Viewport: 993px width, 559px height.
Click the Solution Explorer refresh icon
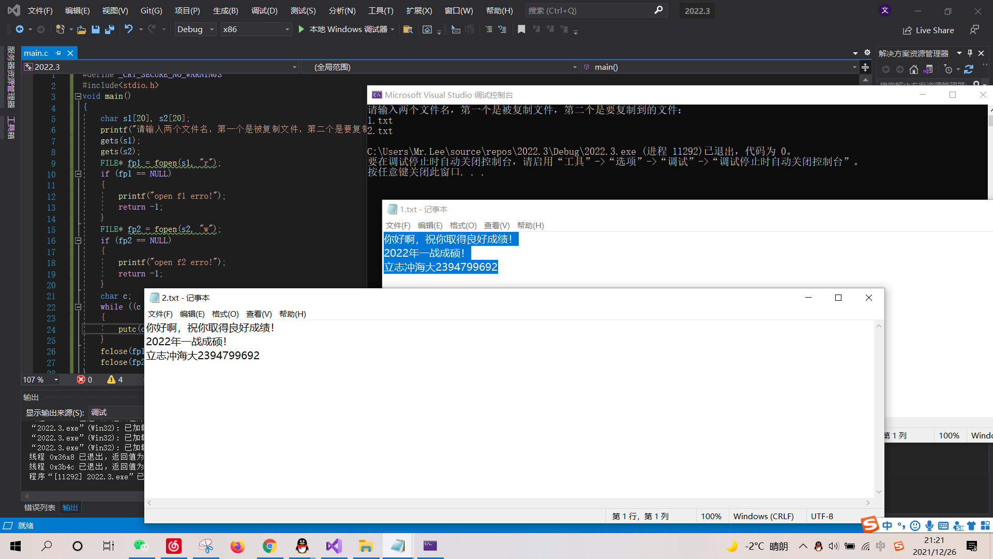[x=969, y=69]
